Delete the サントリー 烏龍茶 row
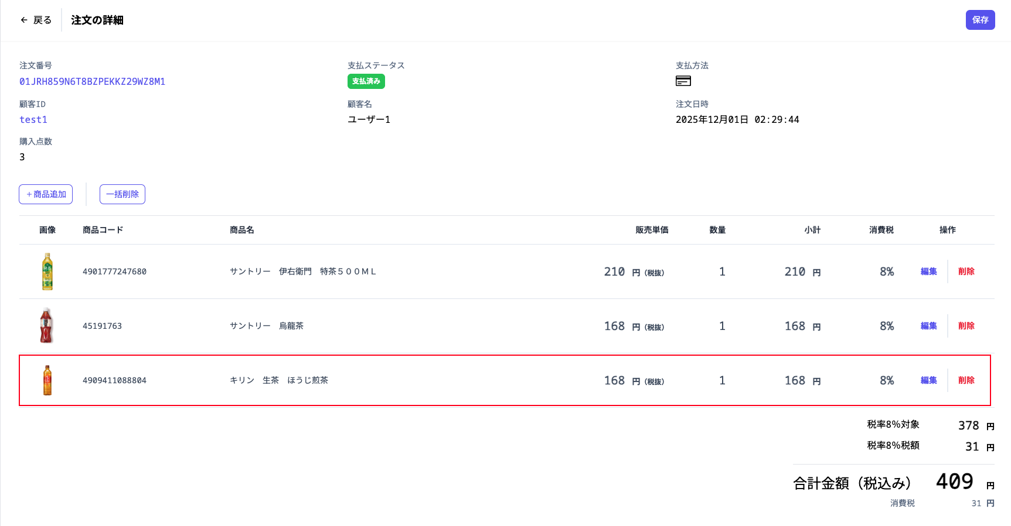The image size is (1011, 526). [x=966, y=326]
